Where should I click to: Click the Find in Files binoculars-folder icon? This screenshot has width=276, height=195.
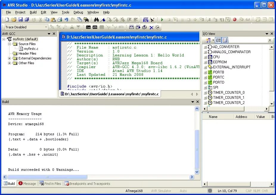(86, 20)
